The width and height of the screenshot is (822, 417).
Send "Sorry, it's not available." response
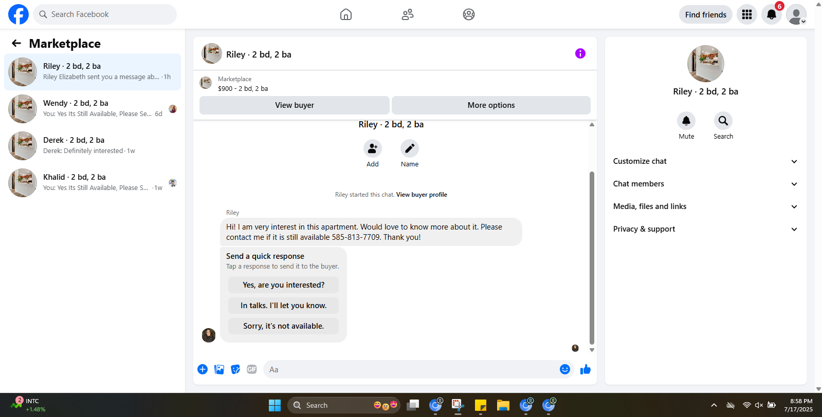284,326
